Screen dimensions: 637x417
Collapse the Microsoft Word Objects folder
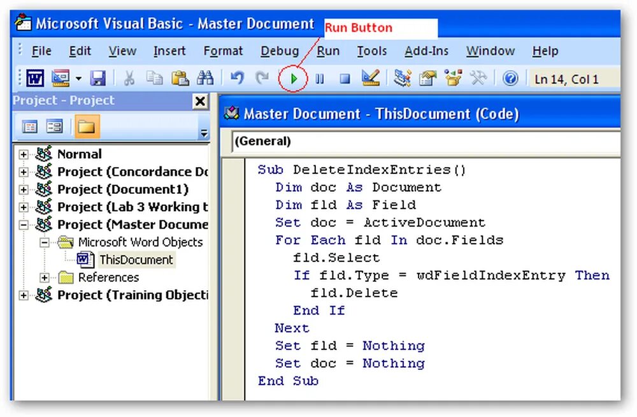[45, 242]
